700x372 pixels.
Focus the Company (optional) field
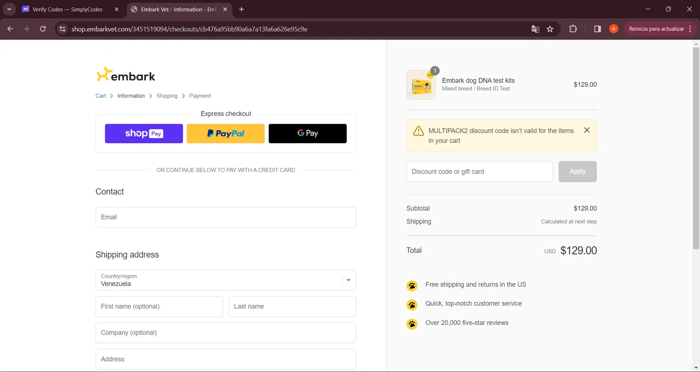coord(226,333)
